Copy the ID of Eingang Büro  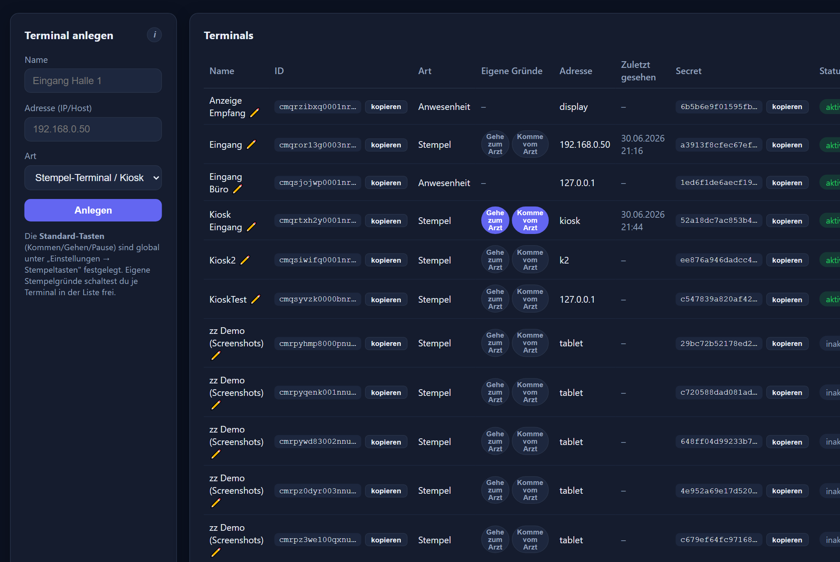(x=386, y=183)
